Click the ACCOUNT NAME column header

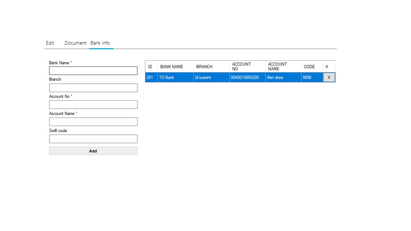[x=277, y=66]
